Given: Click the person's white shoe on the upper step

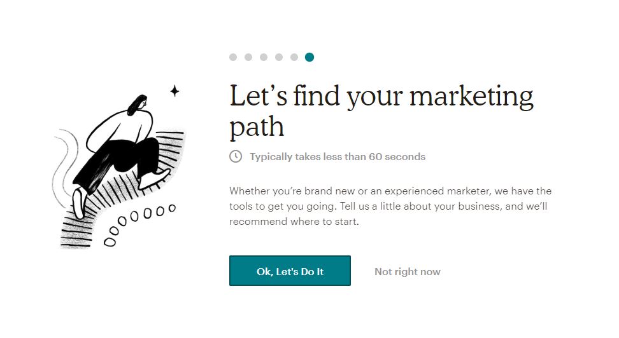Looking at the screenshot, I should pyautogui.click(x=155, y=179).
